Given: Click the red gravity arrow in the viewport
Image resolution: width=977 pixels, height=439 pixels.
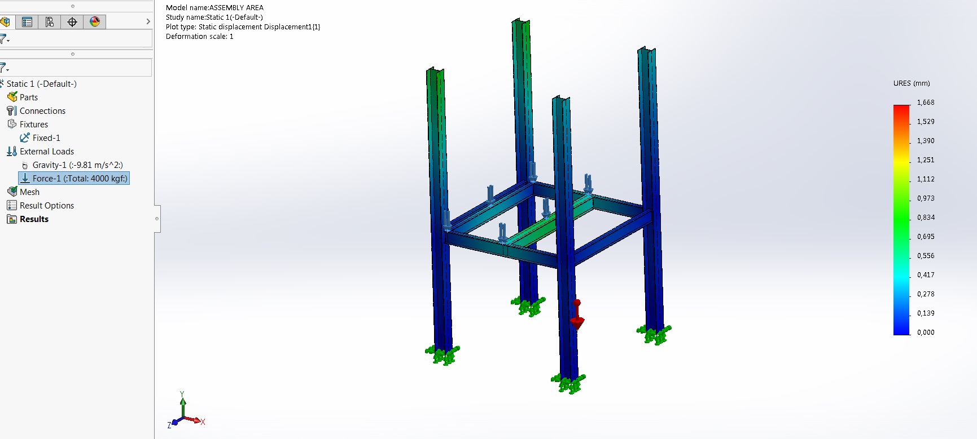Looking at the screenshot, I should click(x=577, y=316).
